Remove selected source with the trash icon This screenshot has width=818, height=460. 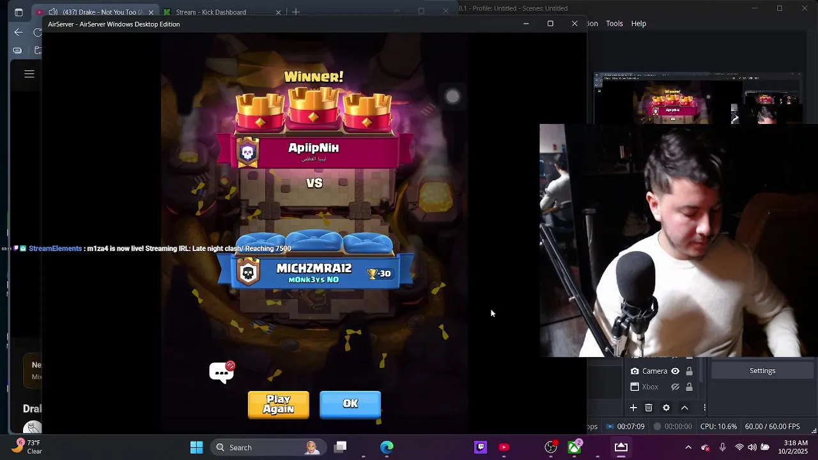point(649,408)
